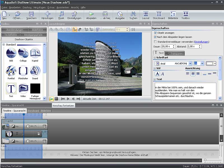Select the Video object icon

[23, 89]
